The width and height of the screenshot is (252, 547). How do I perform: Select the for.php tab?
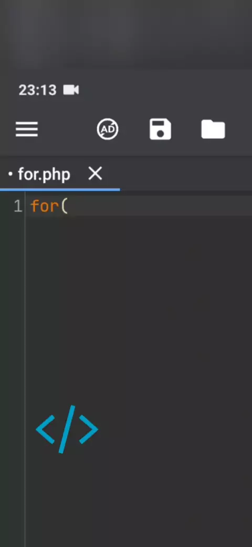pyautogui.click(x=44, y=174)
